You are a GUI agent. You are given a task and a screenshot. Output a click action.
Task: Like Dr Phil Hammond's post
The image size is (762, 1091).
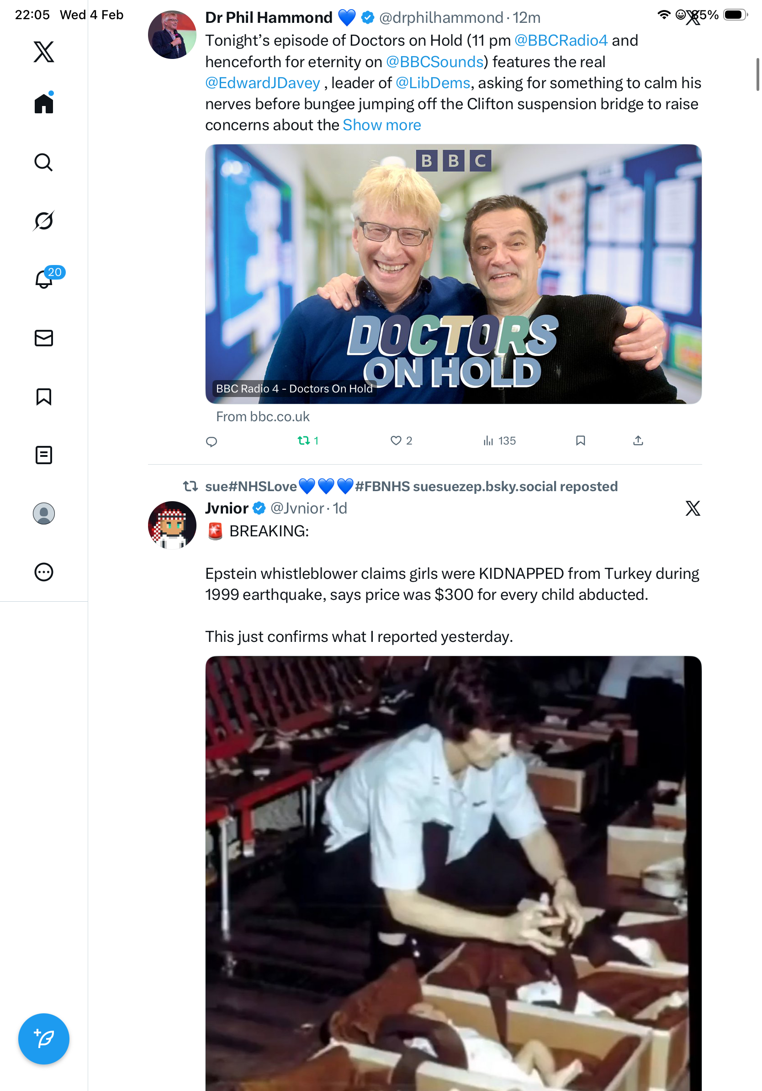[396, 440]
